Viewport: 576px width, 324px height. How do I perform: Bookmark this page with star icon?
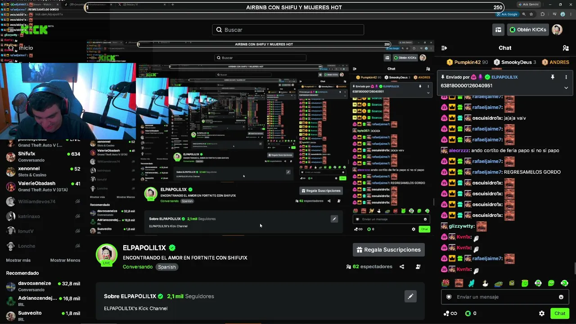(531, 14)
